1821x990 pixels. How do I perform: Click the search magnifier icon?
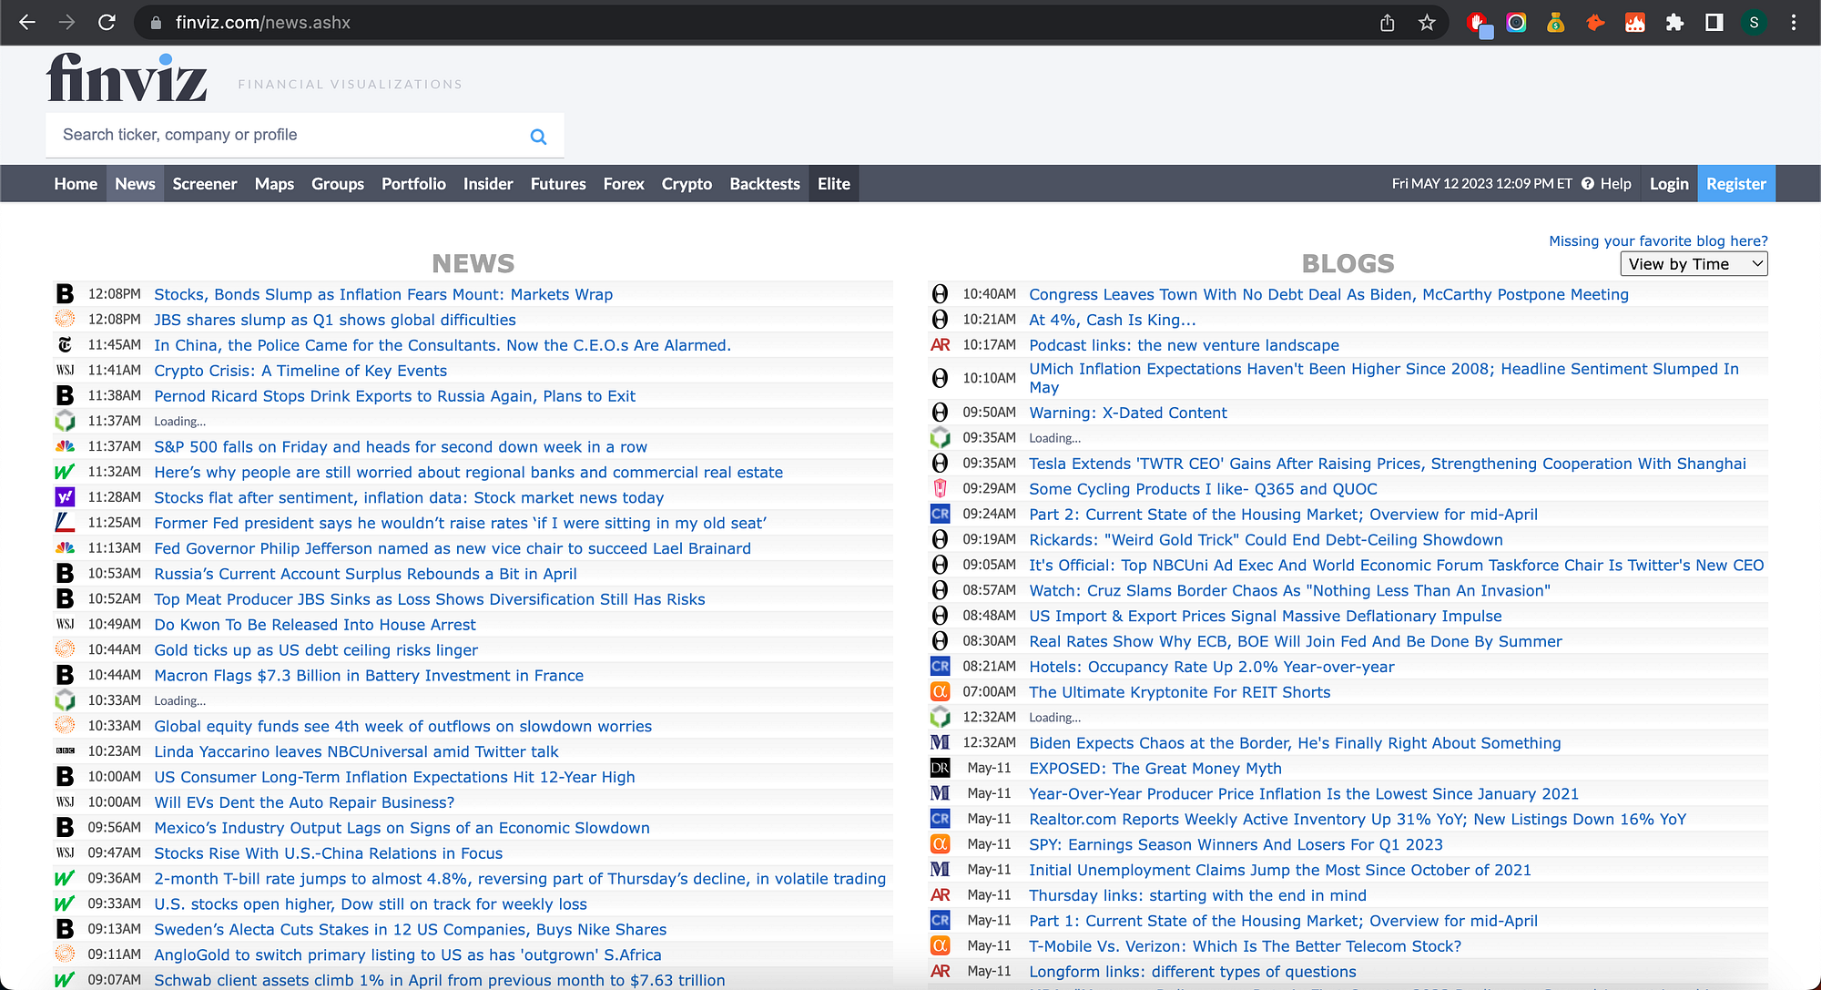point(538,137)
